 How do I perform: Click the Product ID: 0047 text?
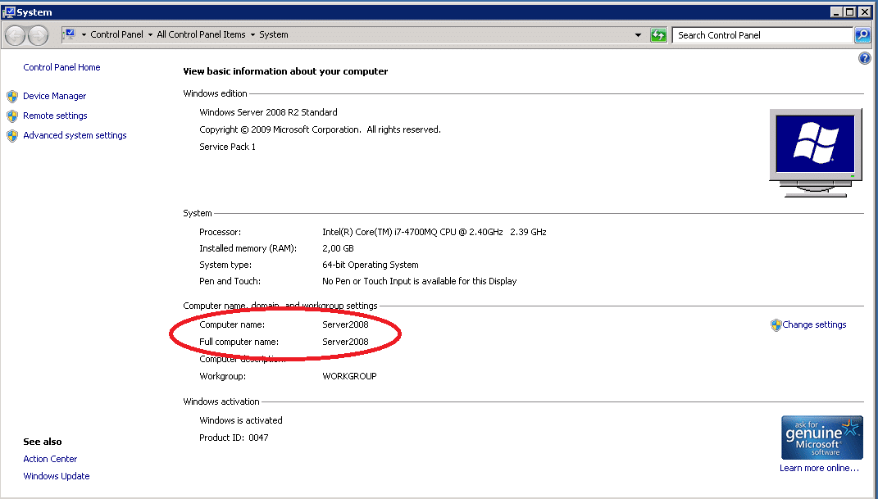click(234, 438)
